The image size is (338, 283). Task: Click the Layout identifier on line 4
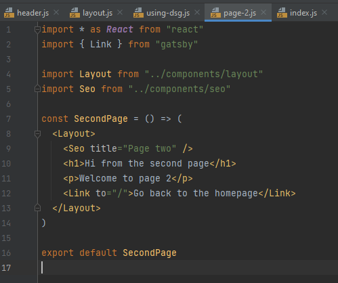[x=96, y=74]
